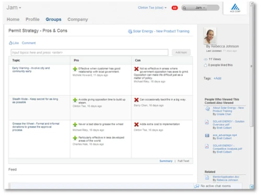Click the group icon beside Solar Energy

point(130,31)
